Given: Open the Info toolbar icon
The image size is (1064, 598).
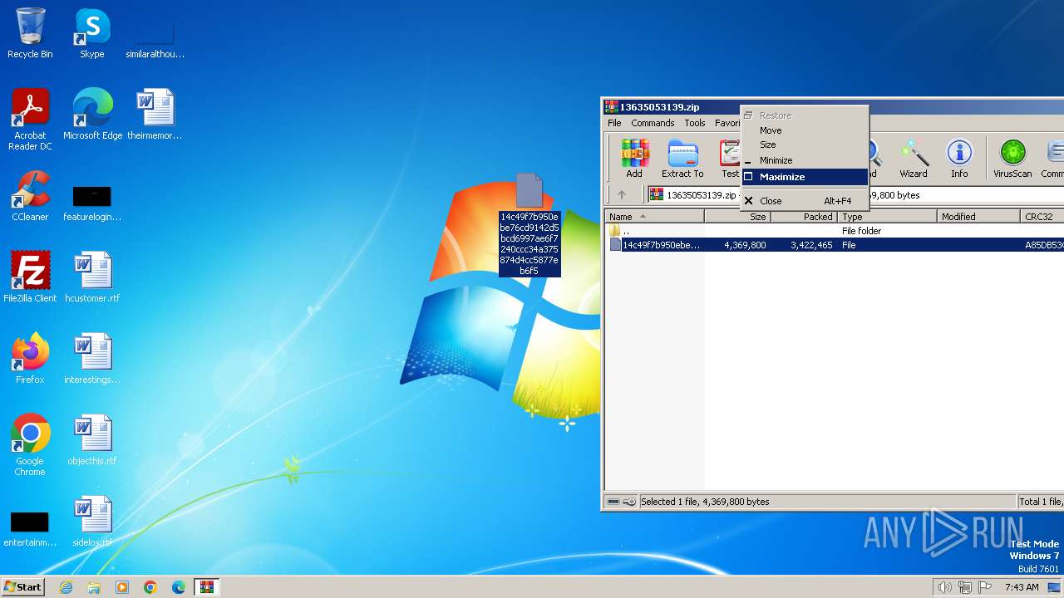Looking at the screenshot, I should [959, 159].
